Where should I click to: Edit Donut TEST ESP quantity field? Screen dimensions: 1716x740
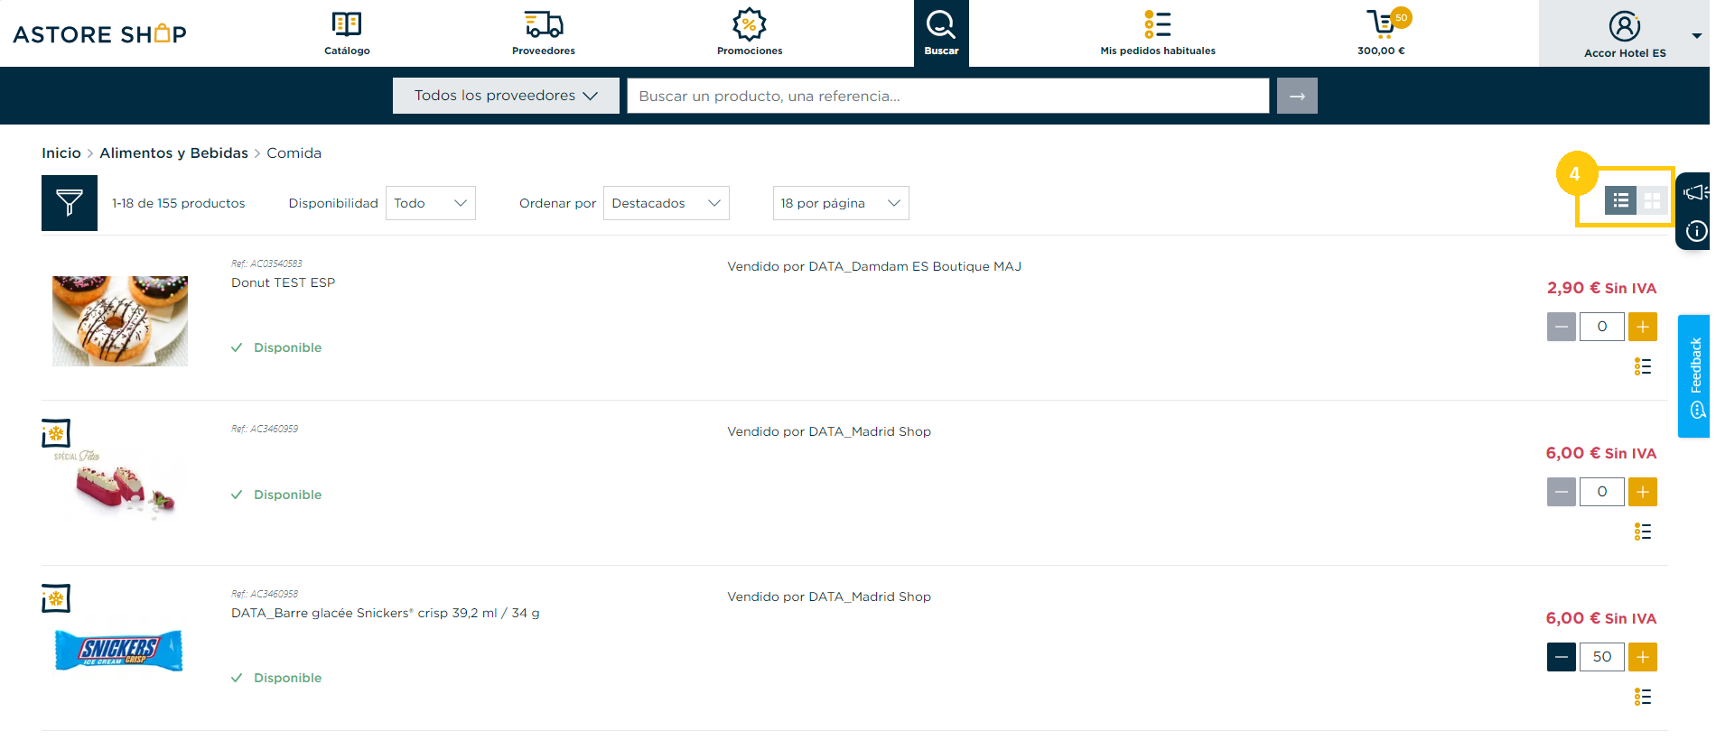coord(1602,327)
